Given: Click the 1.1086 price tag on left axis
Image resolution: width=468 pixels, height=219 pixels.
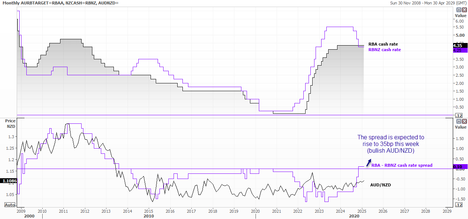Looking at the screenshot, I should coord(8,181).
